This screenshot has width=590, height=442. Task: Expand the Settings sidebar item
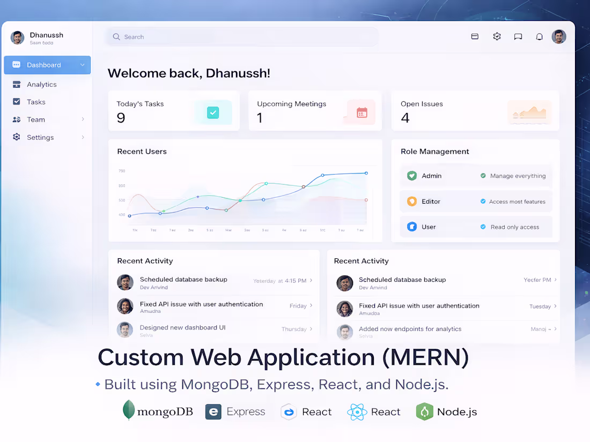pos(83,137)
